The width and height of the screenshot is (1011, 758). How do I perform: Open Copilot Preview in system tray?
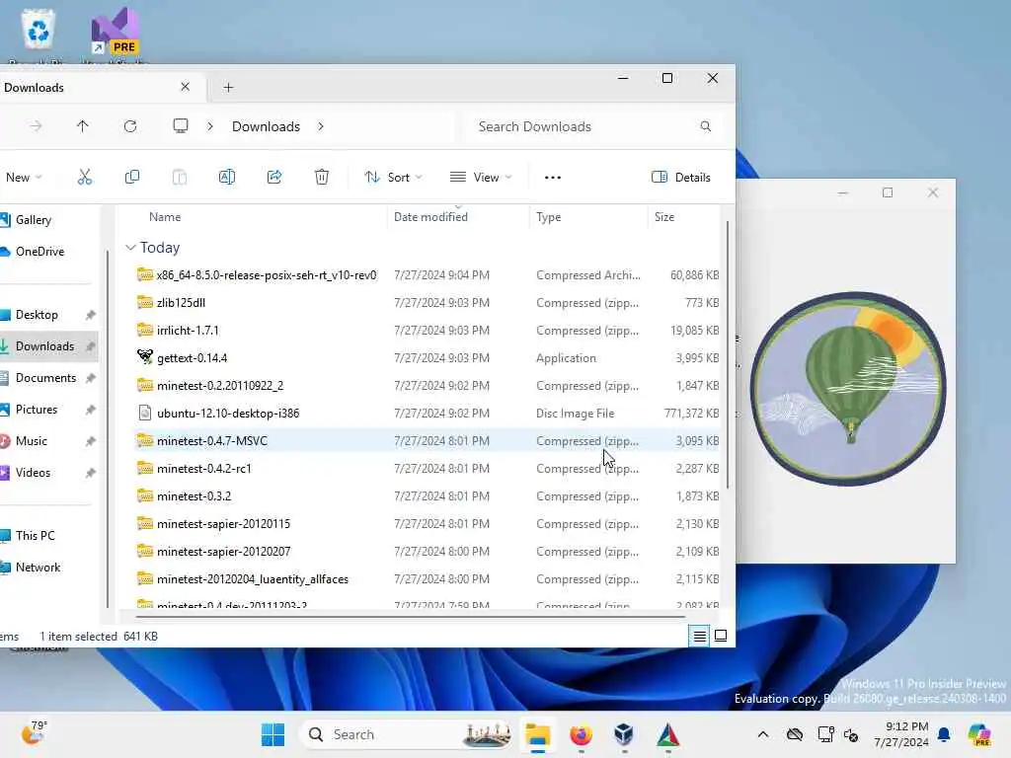(x=979, y=734)
